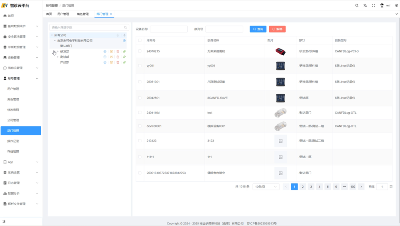The width and height of the screenshot is (400, 226).
Task: Click the sidebar collapse icon at bottom left
Action: coord(4,221)
